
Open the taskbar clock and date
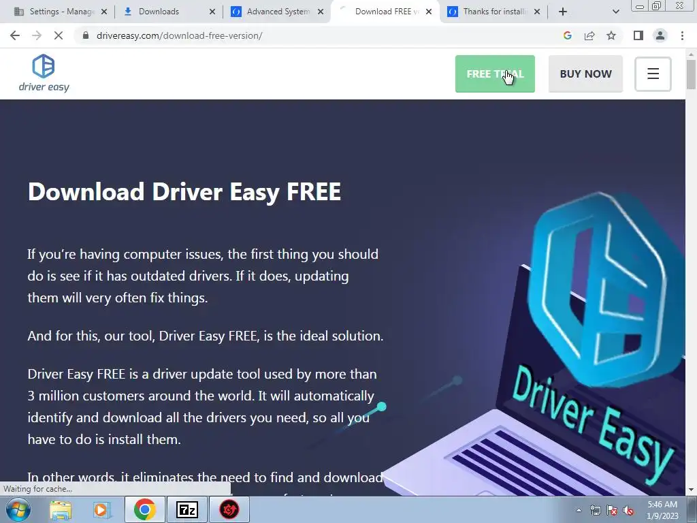(x=662, y=510)
